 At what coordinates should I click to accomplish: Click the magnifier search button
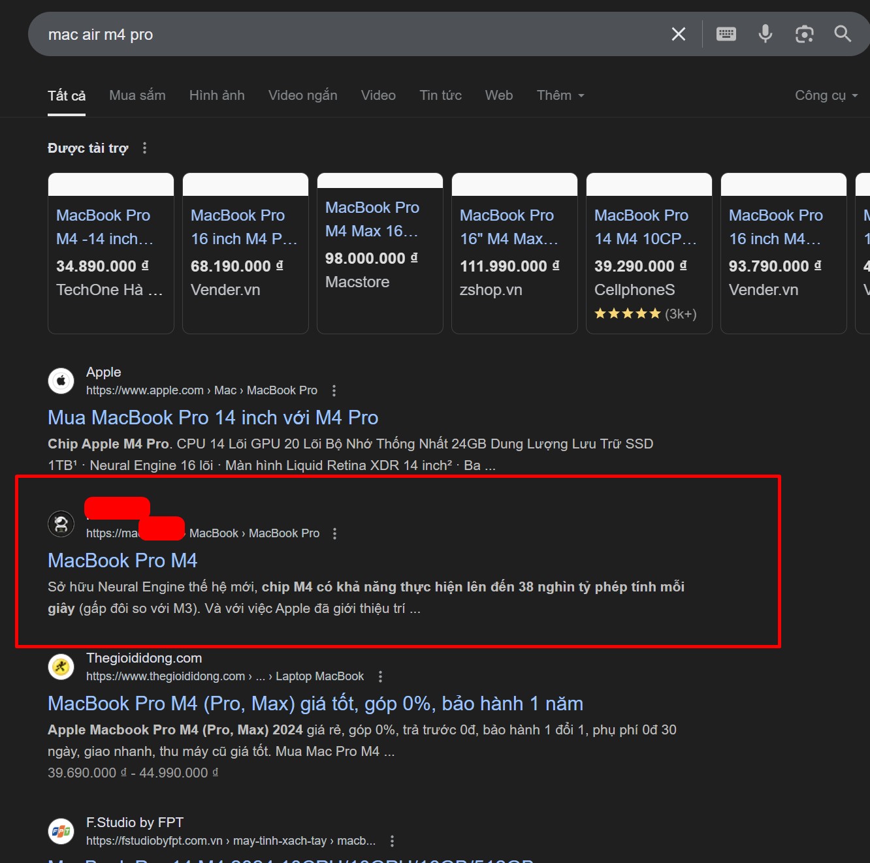click(x=843, y=34)
